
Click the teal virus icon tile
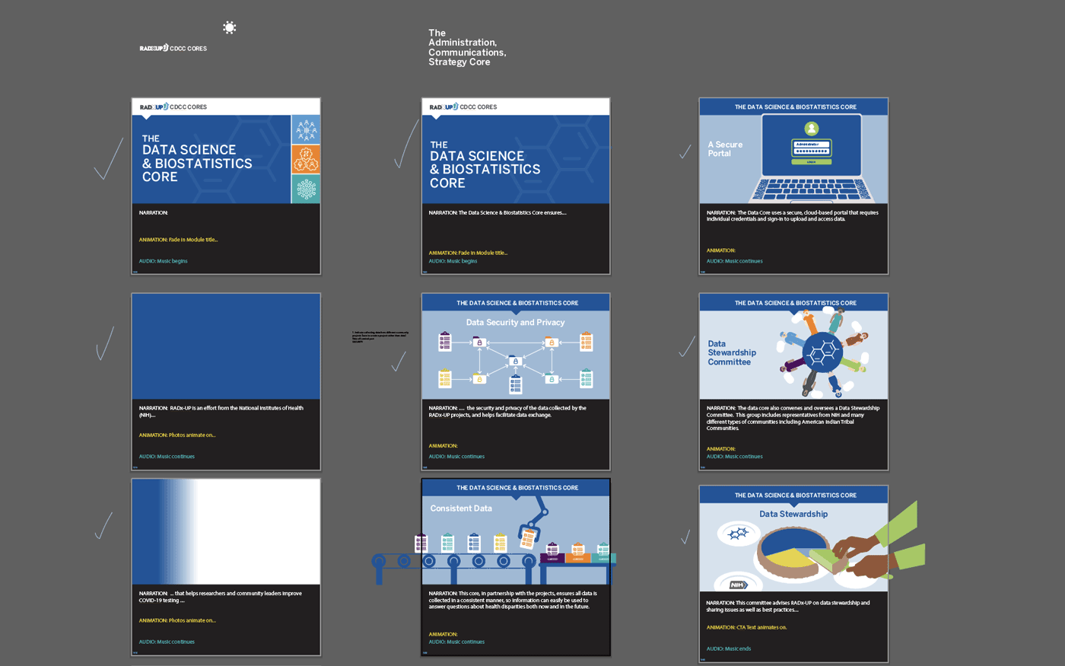(x=306, y=189)
